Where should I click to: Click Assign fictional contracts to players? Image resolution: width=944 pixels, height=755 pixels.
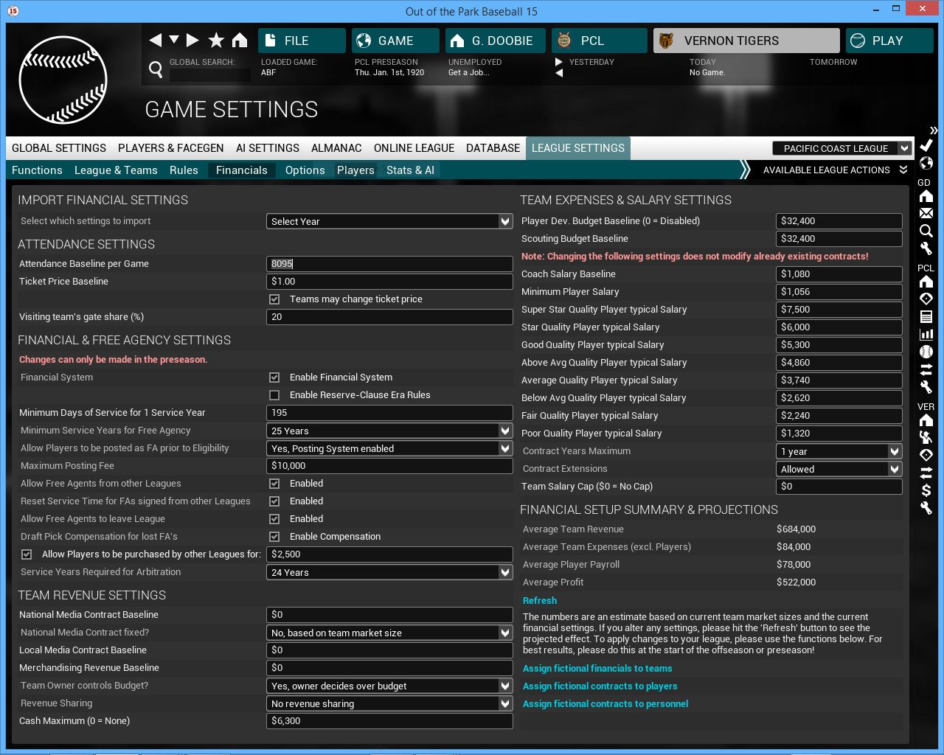pyautogui.click(x=600, y=686)
